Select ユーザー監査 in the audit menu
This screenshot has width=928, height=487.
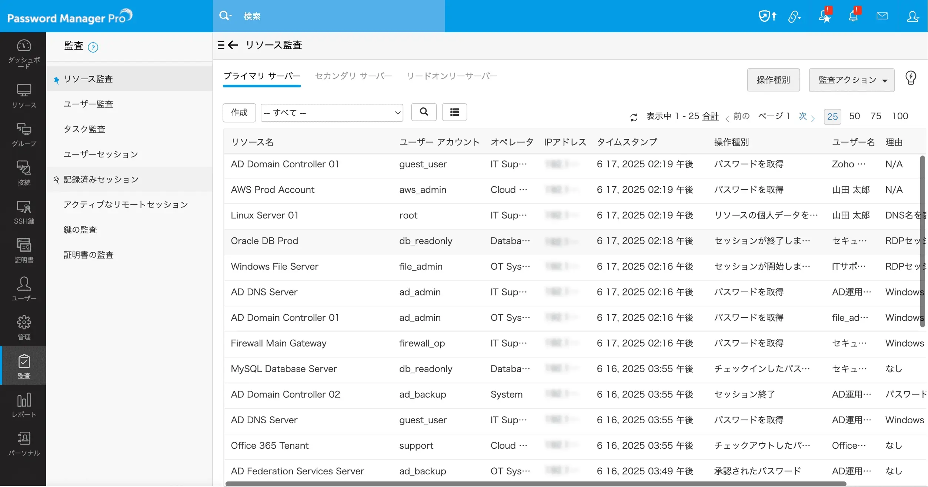(x=88, y=104)
